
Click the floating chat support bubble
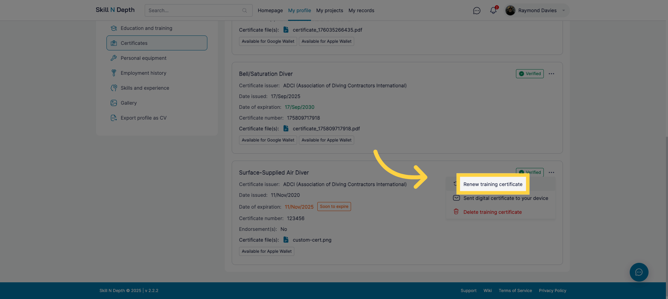click(x=639, y=272)
